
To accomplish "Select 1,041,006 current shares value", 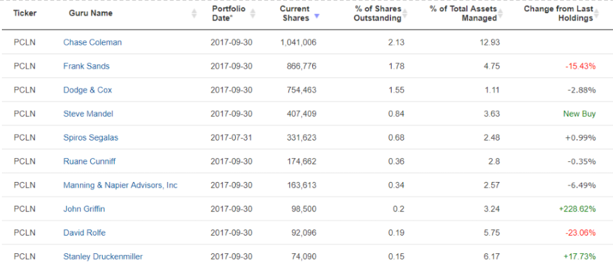I will (x=298, y=42).
